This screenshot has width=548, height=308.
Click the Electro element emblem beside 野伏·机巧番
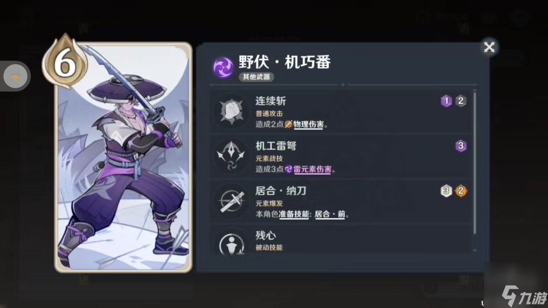pos(223,67)
